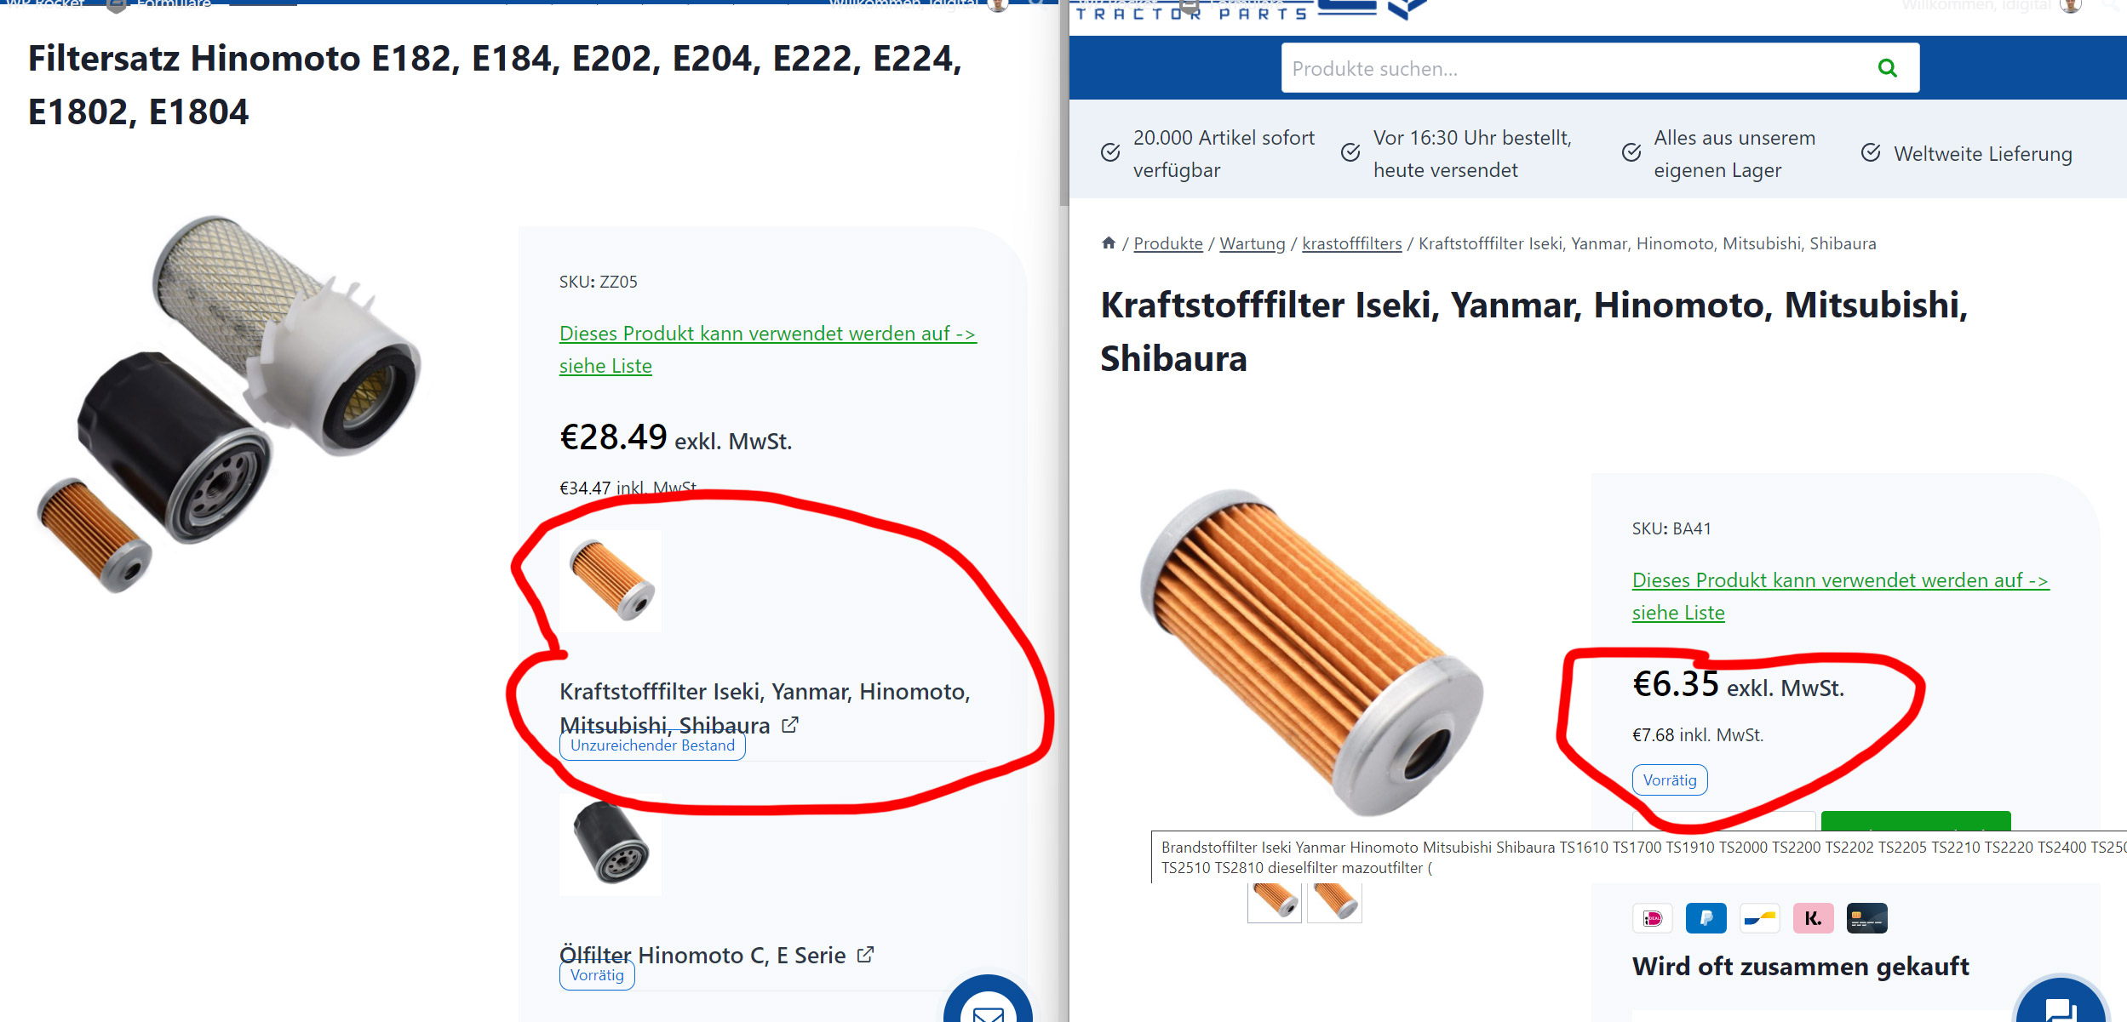Select the orange fuel filter thumbnail in the set
Viewport: 2127px width, 1022px height.
[x=611, y=580]
